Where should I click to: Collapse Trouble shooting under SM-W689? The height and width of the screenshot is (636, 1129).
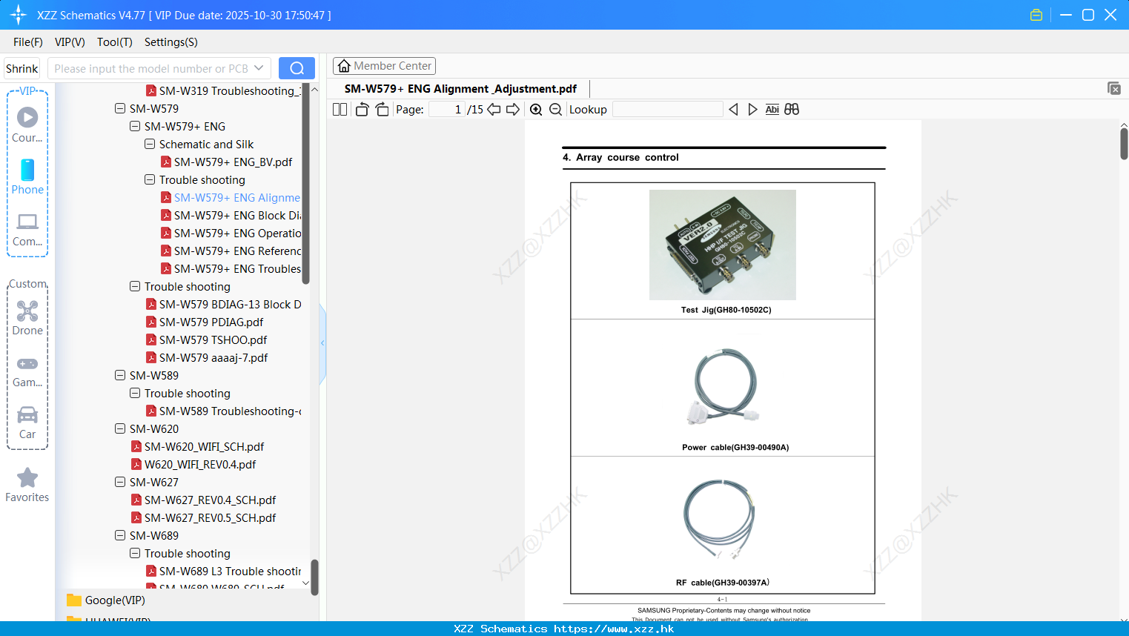click(135, 553)
